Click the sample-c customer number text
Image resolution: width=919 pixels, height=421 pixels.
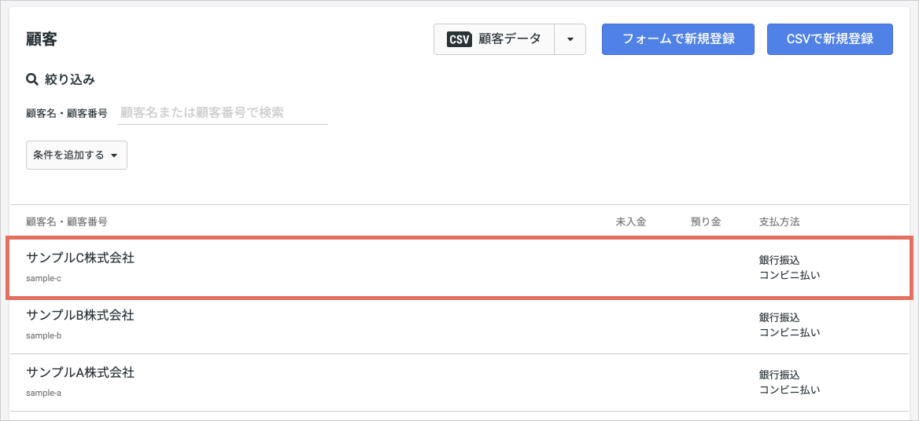(44, 278)
